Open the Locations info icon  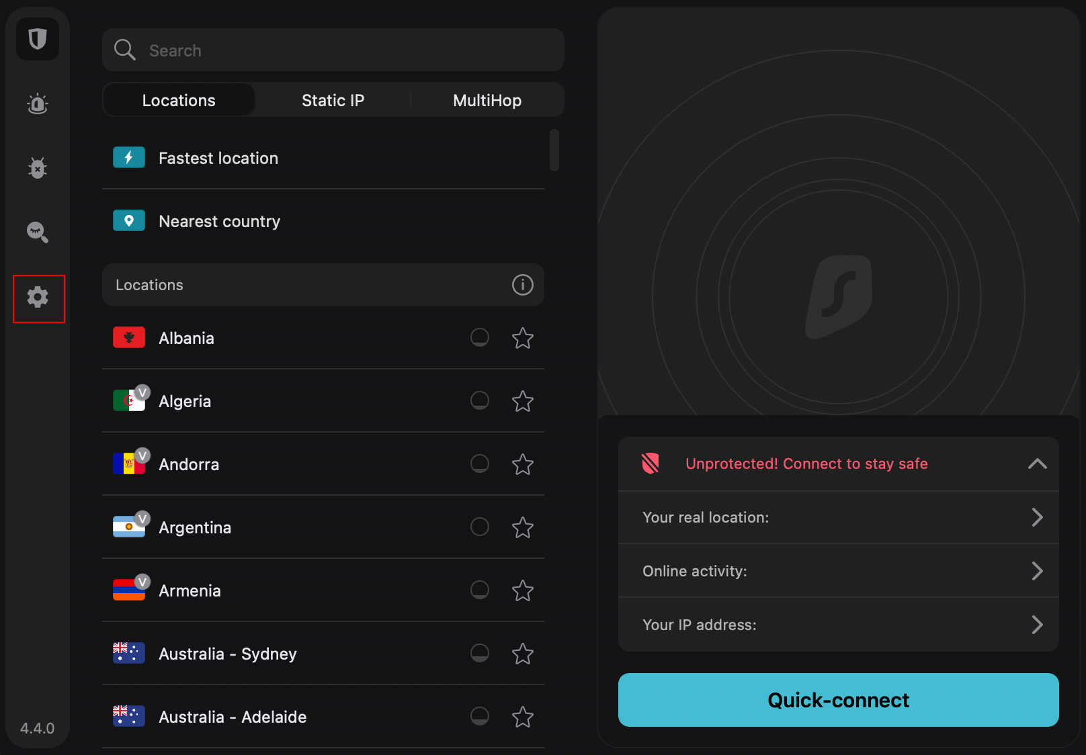pyautogui.click(x=522, y=285)
